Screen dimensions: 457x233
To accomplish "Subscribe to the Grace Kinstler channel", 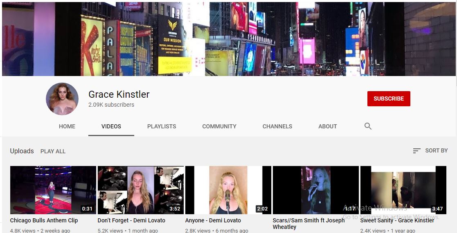I will click(x=389, y=99).
